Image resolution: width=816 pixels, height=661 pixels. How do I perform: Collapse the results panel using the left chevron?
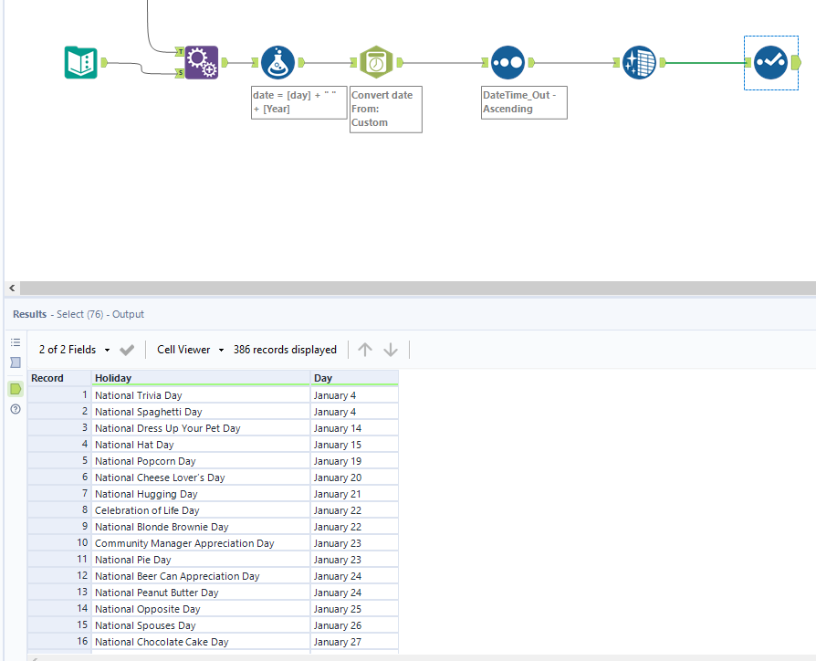(11, 288)
